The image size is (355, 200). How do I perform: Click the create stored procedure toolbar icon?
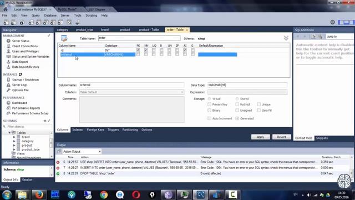(53, 22)
